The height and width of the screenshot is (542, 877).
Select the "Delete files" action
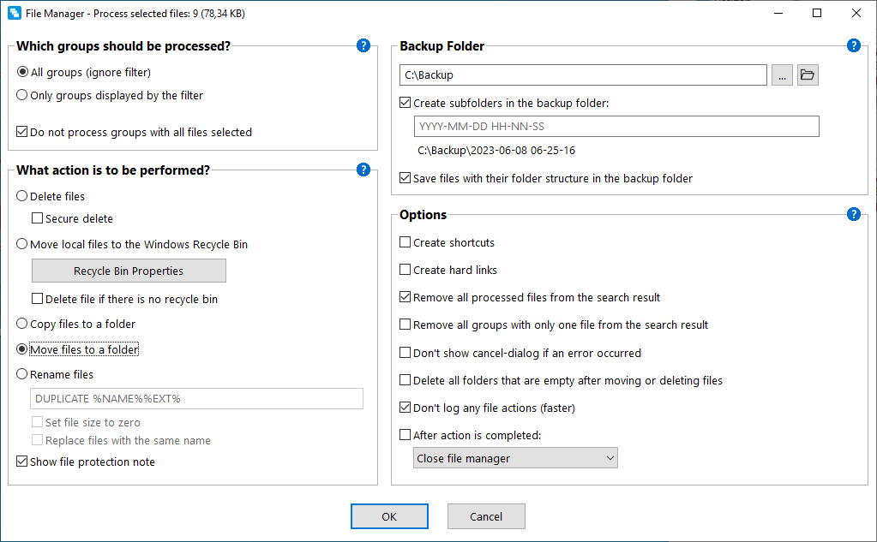point(21,196)
